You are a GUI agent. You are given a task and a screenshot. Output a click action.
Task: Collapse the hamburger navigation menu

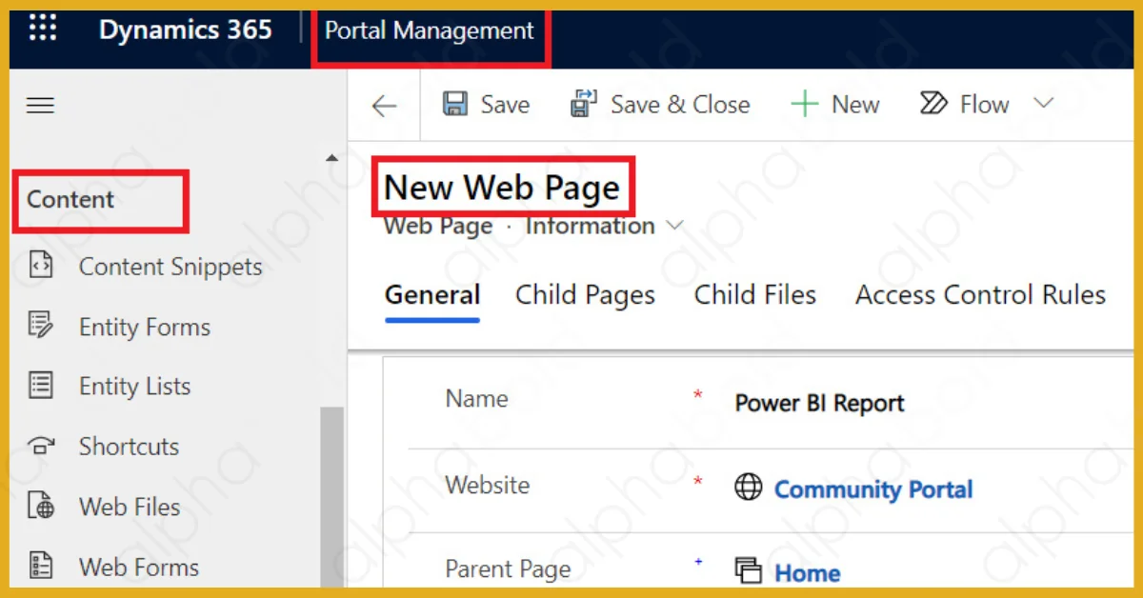(x=40, y=105)
